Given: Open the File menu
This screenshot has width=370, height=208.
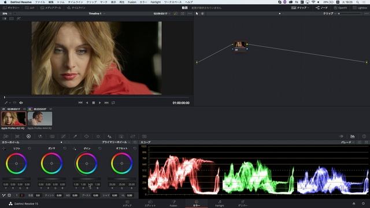Looking at the screenshot, I should (40, 2).
